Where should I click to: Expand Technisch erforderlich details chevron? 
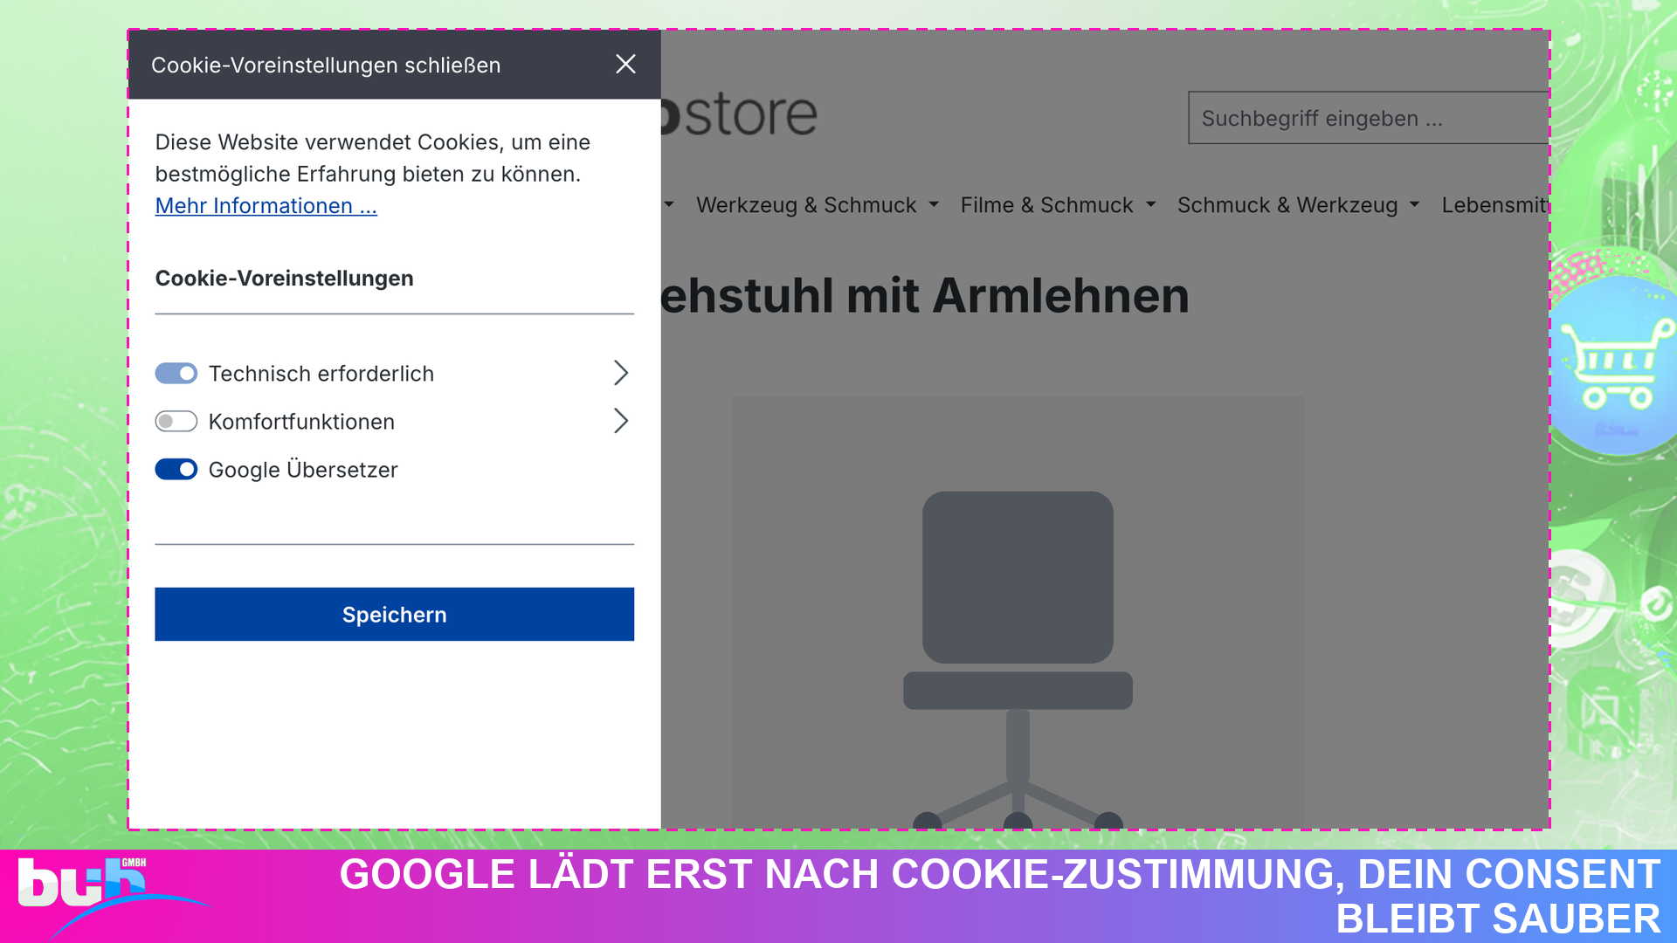tap(620, 374)
